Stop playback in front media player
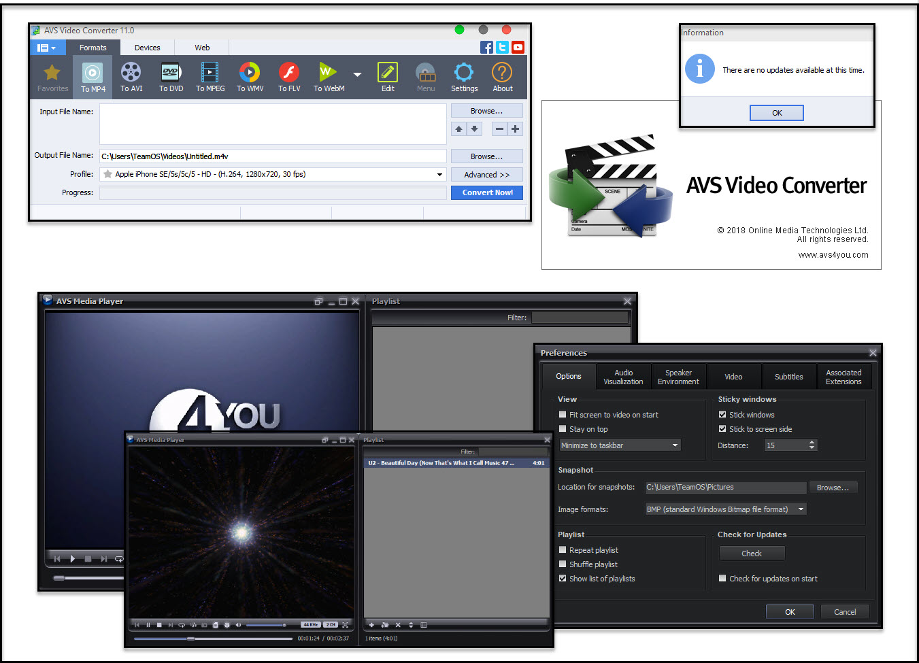This screenshot has width=919, height=663. click(x=159, y=624)
